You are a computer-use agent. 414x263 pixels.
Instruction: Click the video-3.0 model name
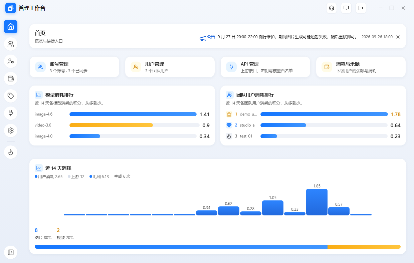(43, 125)
